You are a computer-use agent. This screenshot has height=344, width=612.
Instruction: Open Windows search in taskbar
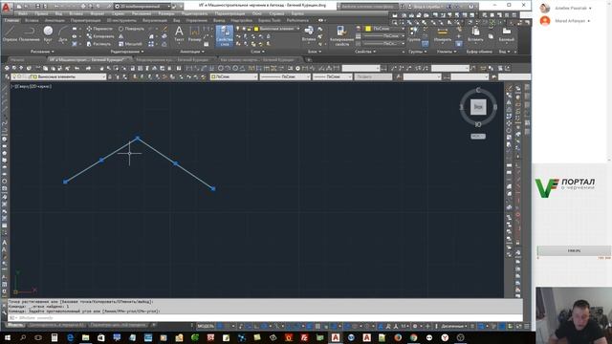23,337
